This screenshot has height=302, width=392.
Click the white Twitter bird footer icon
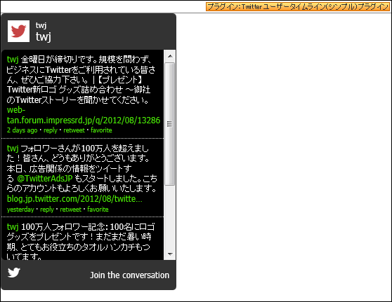click(x=14, y=273)
